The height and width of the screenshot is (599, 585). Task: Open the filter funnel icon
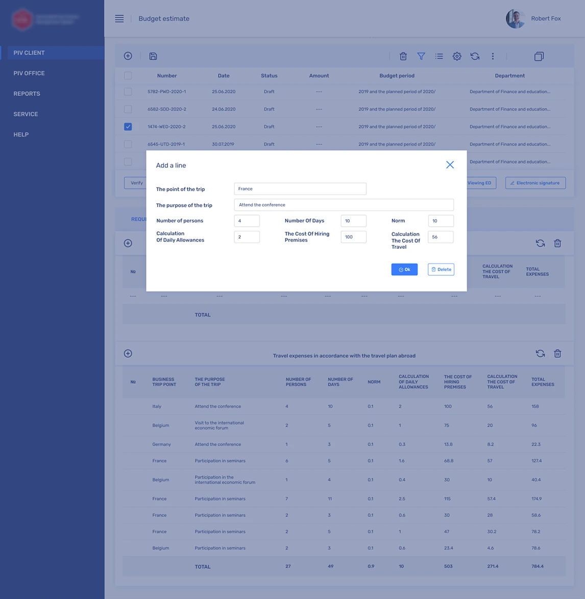coord(421,56)
